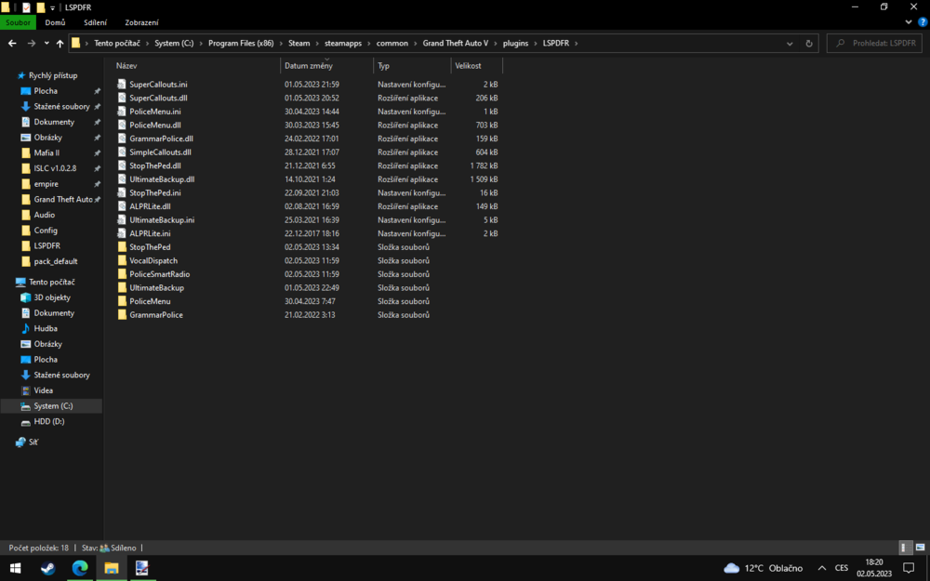Sort by the Datum změny column header
930x581 pixels.
pyautogui.click(x=309, y=66)
